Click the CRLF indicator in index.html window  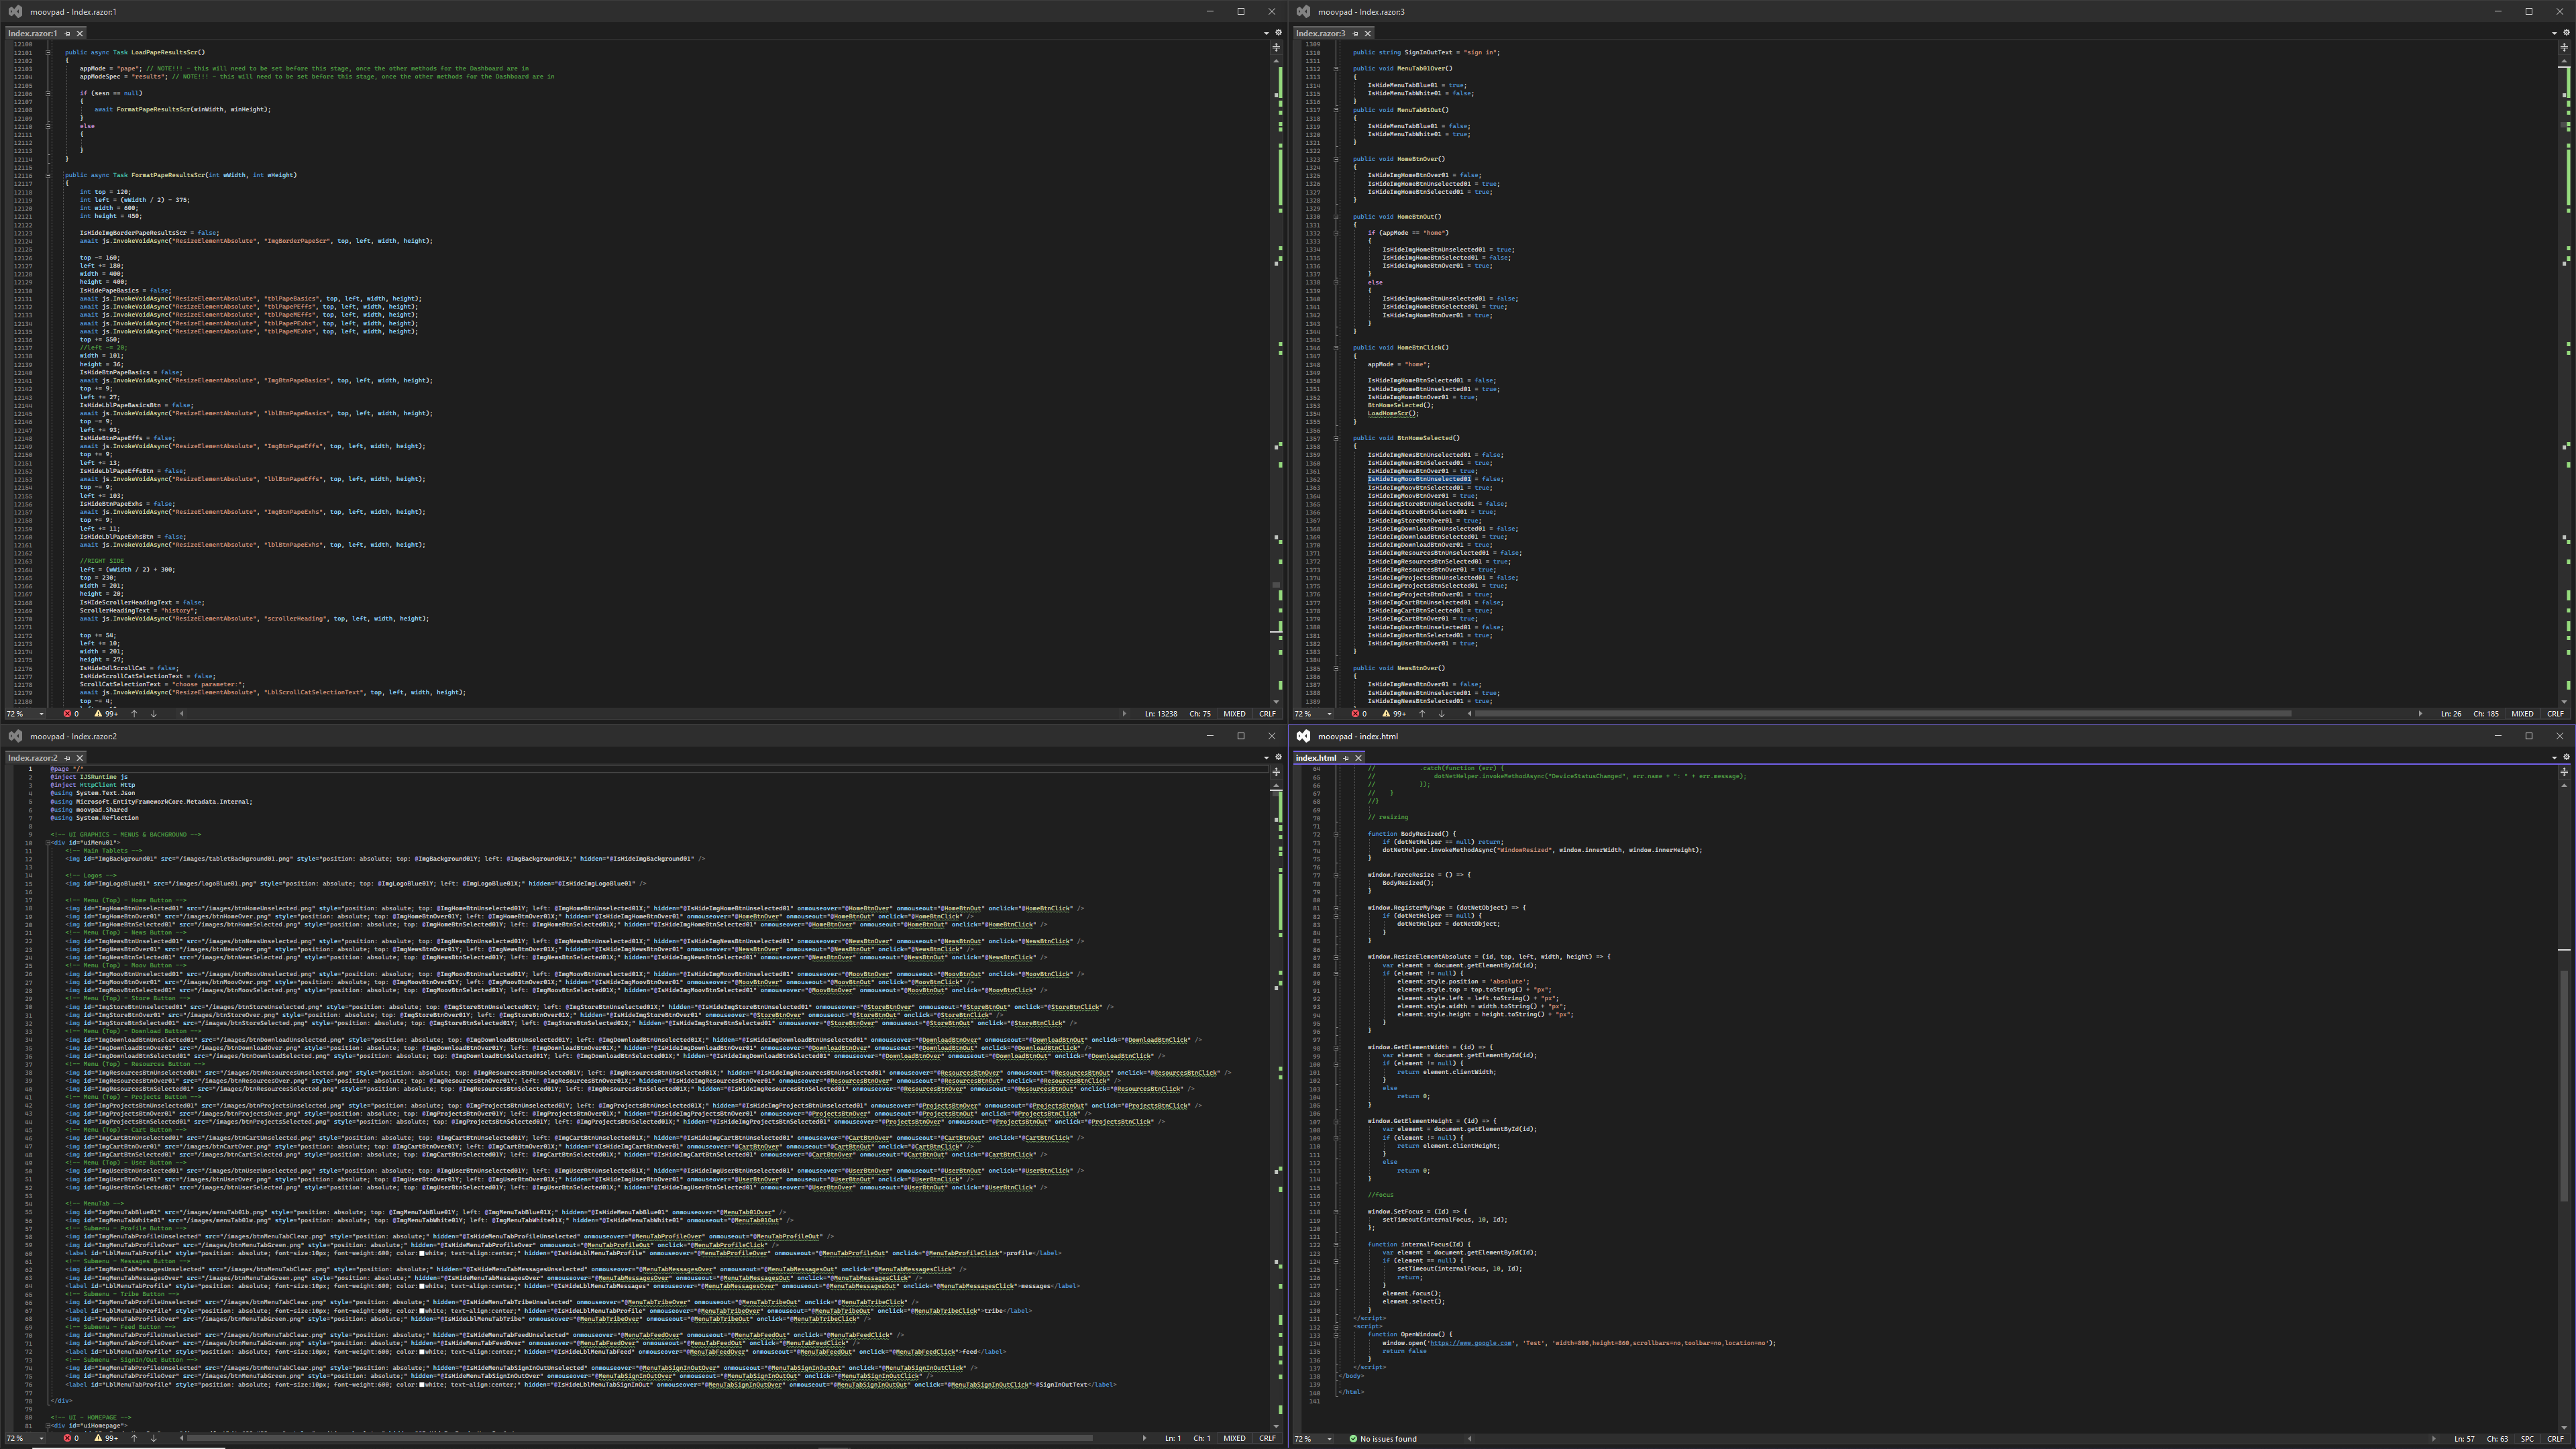pyautogui.click(x=2555, y=1439)
